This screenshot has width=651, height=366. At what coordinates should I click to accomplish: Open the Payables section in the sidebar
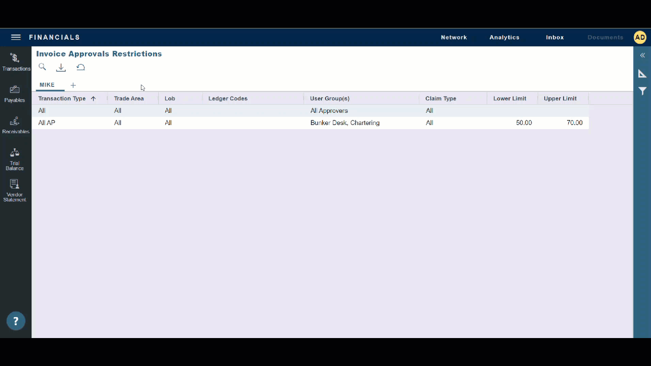point(15,93)
